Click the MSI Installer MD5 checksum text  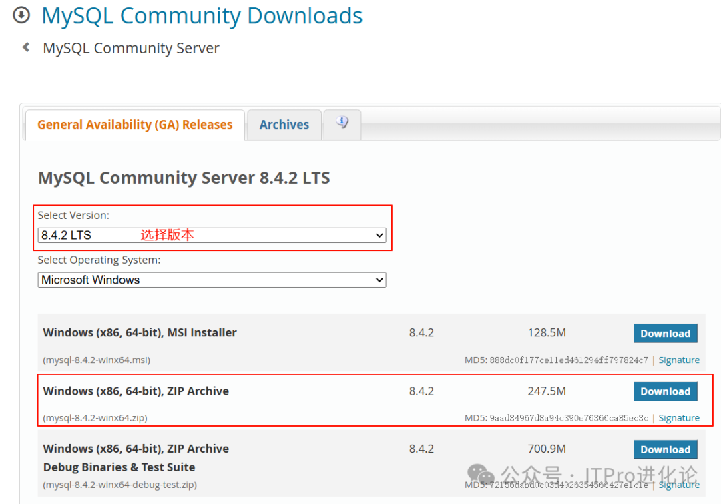click(x=556, y=360)
